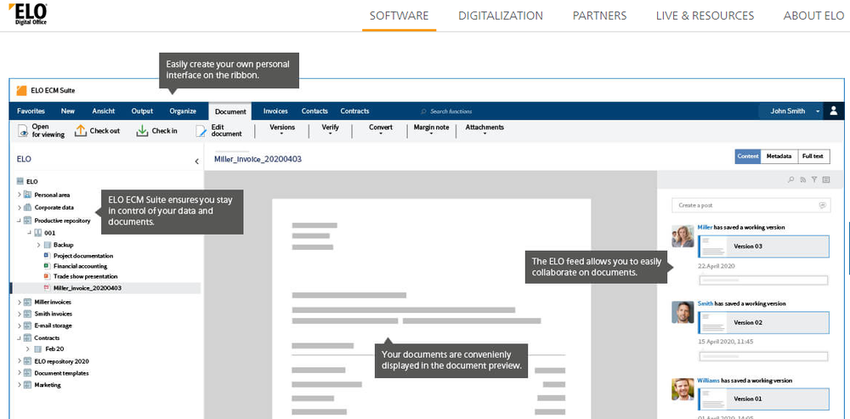Switch to Full text view
The height and width of the screenshot is (419, 850).
tap(813, 156)
